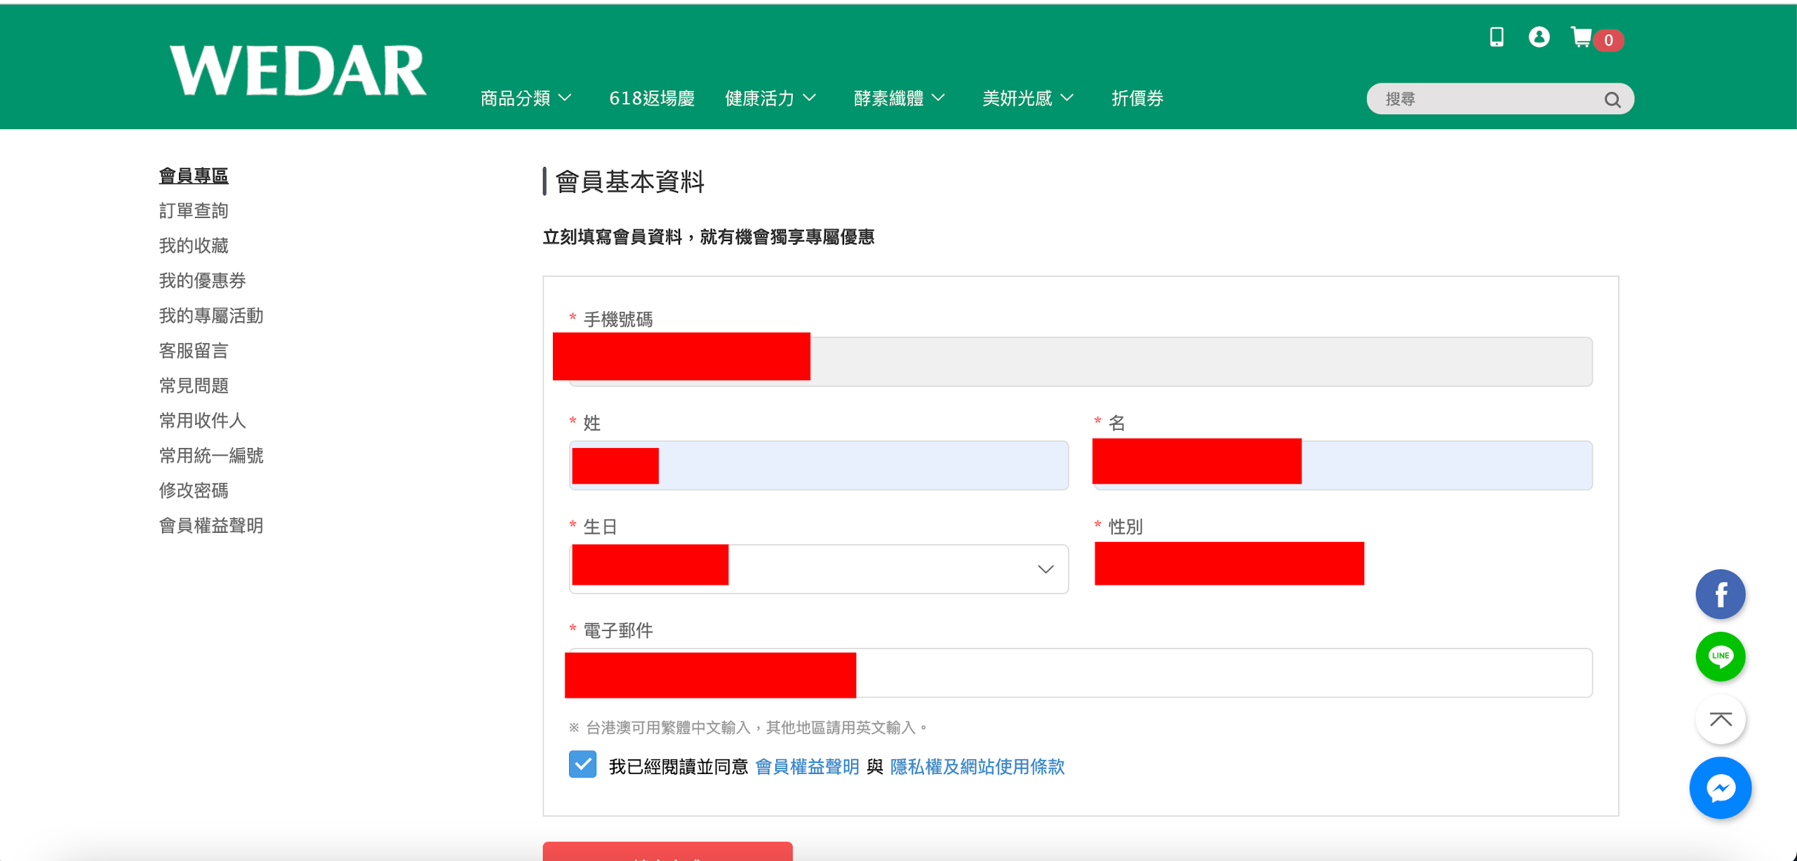The height and width of the screenshot is (861, 1797).
Task: Go to 618返場慶 menu item
Action: point(651,98)
